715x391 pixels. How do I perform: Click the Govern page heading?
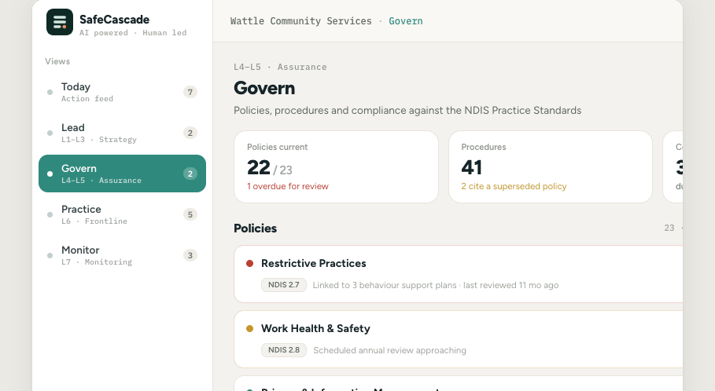pyautogui.click(x=264, y=88)
